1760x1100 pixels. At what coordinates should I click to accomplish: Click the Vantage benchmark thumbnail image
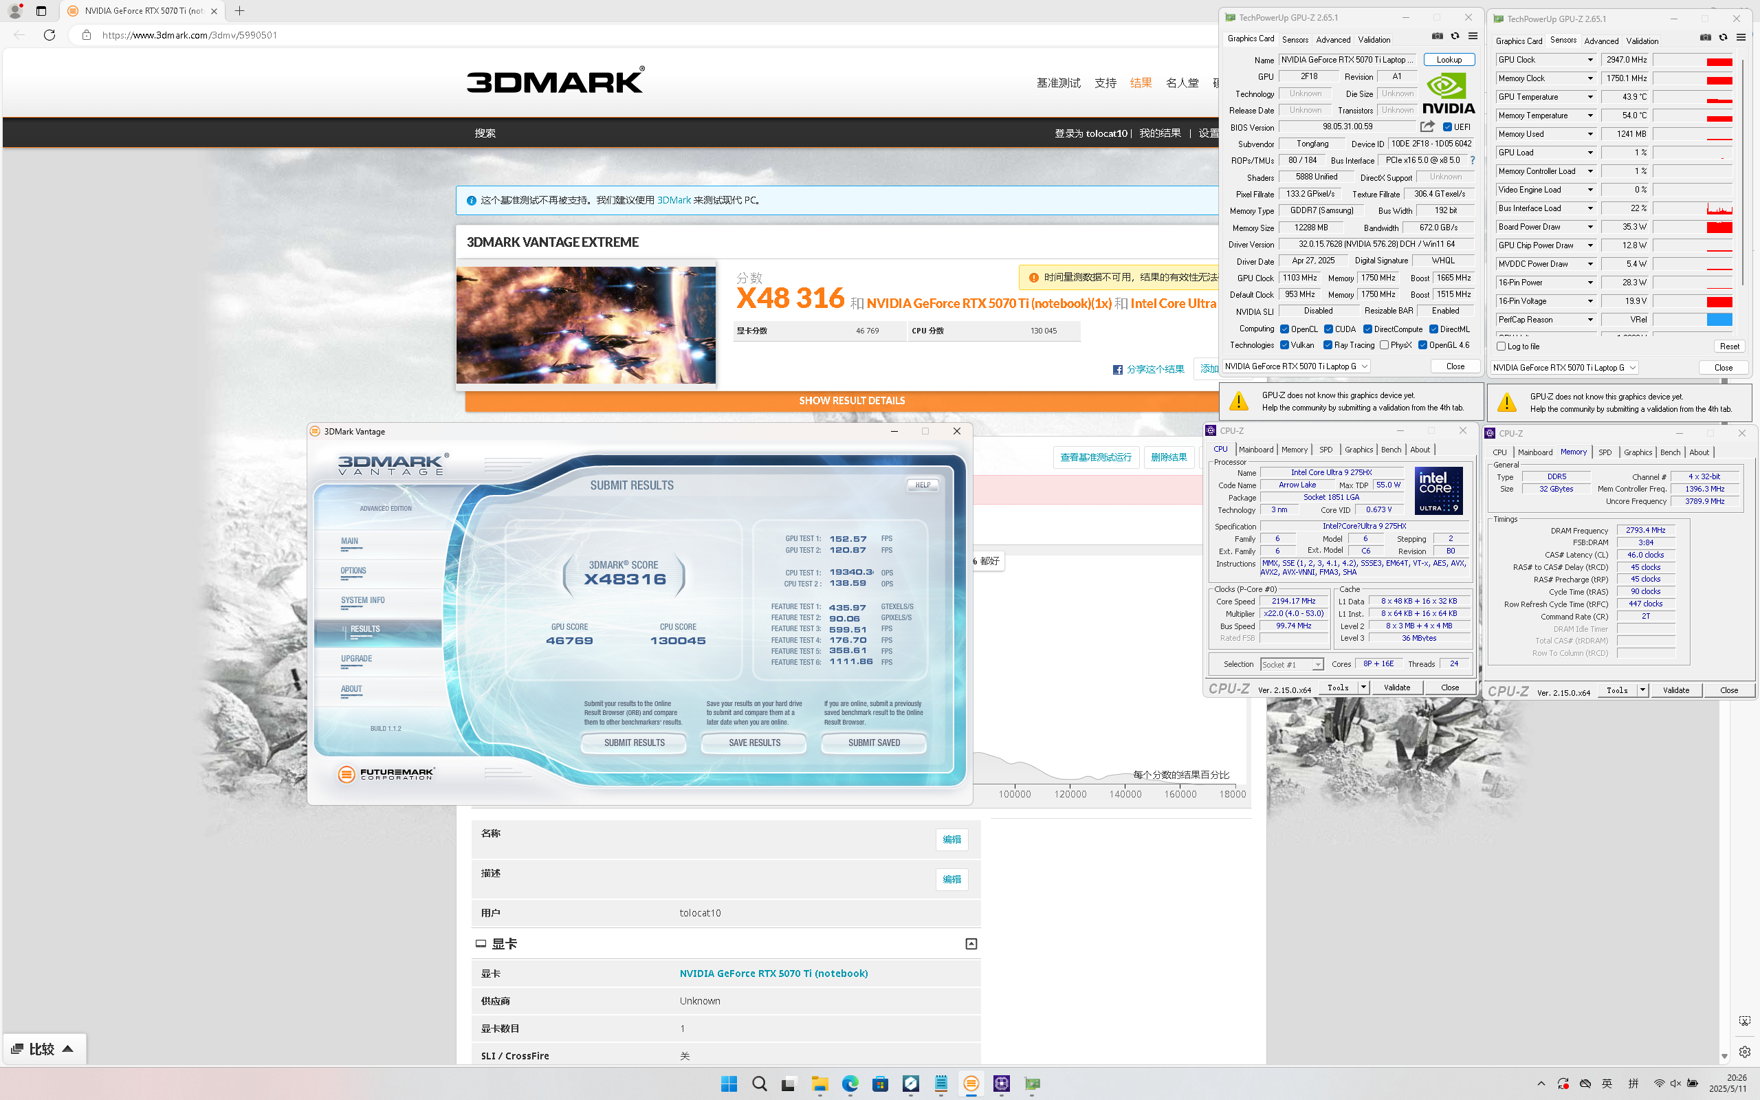tap(586, 324)
